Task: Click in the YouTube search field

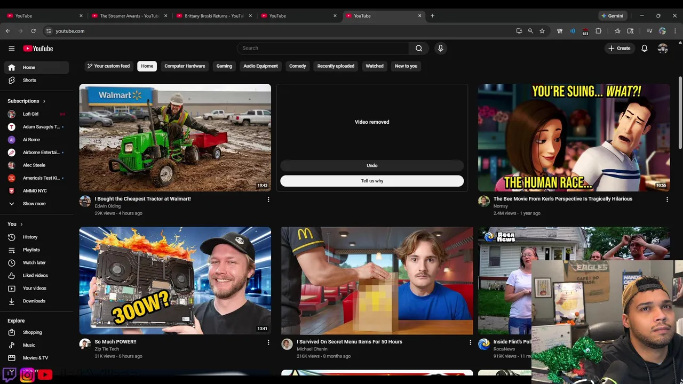Action: point(323,48)
